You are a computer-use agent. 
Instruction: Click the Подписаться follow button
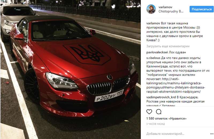pos(202,9)
